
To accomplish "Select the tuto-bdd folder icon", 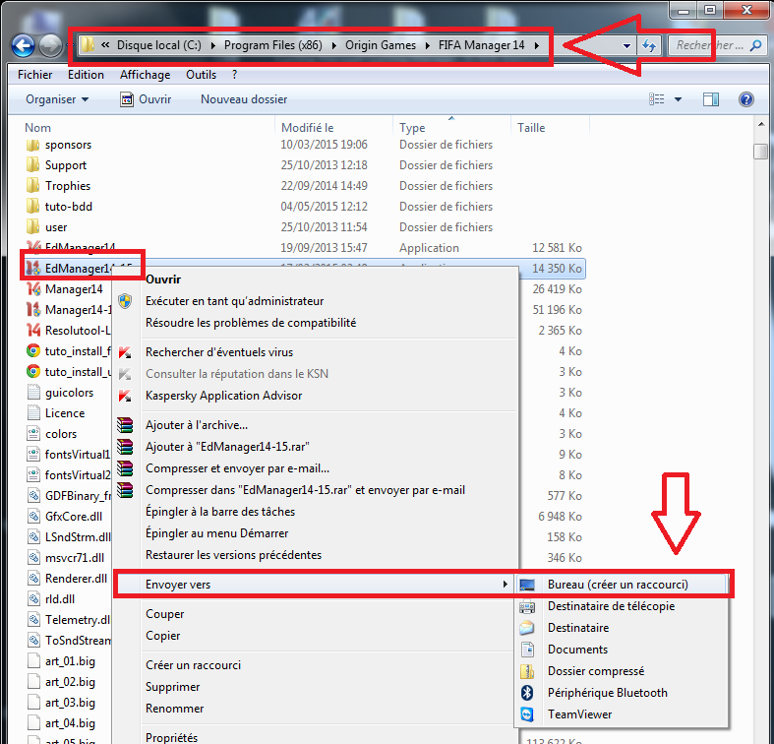I will 32,207.
